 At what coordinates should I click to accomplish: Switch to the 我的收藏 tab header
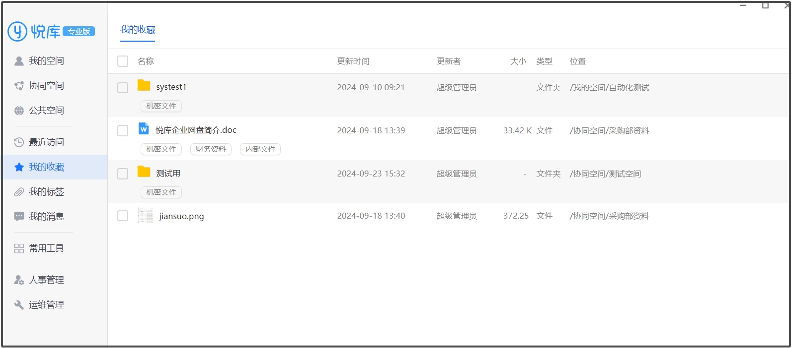(138, 30)
